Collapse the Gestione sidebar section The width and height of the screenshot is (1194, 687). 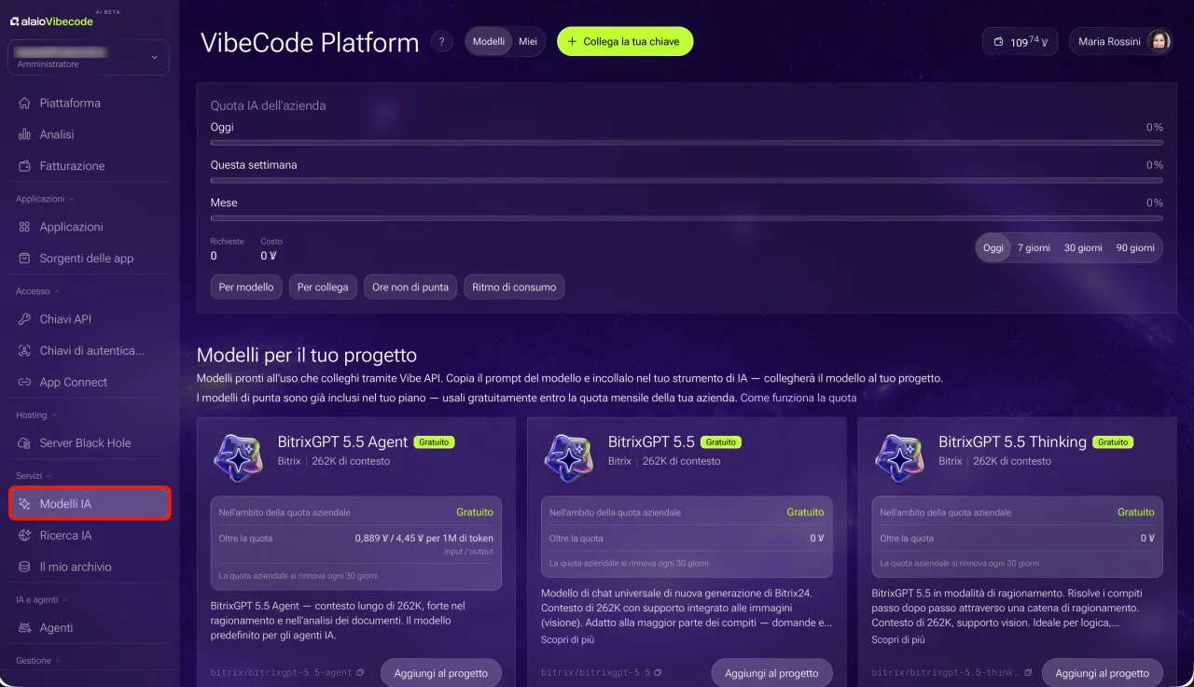37,661
